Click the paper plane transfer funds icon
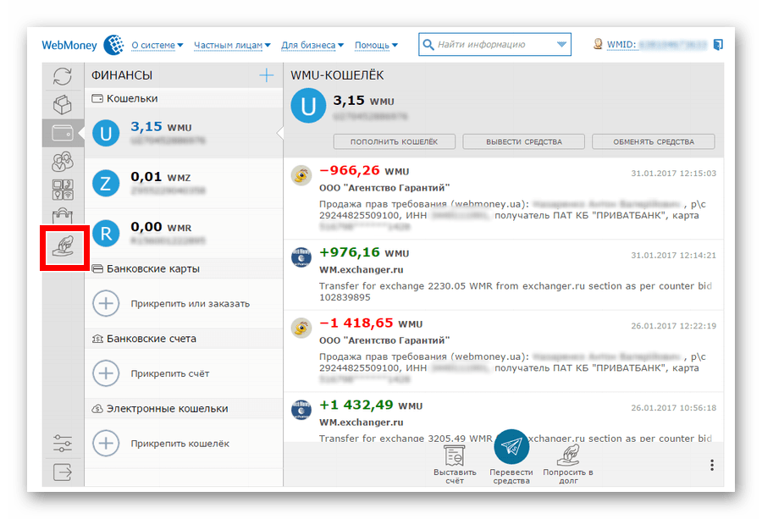762x519 pixels. [x=511, y=446]
